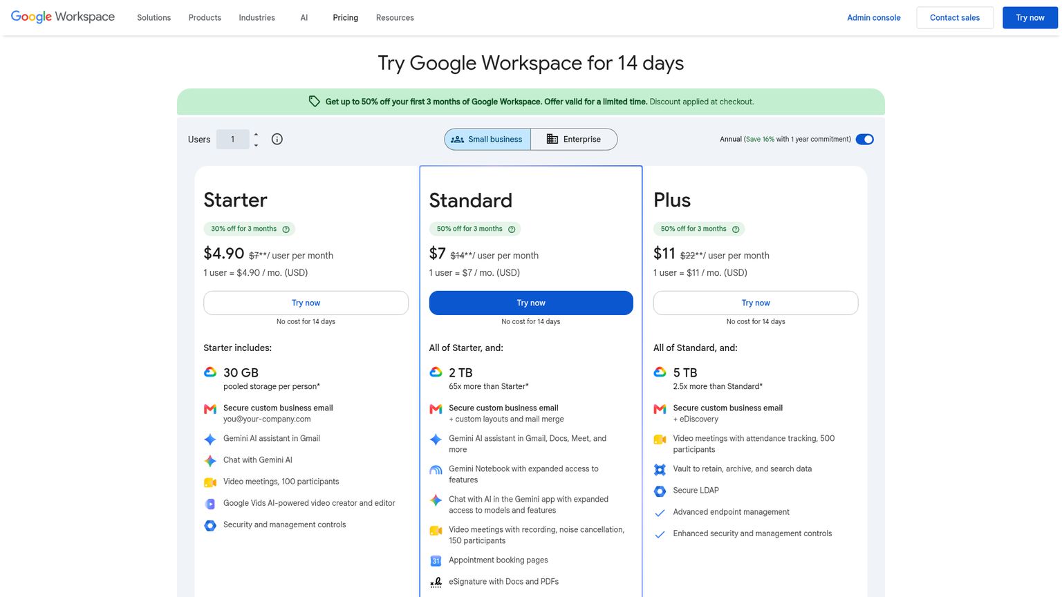1062x597 pixels.
Task: Select the Enterprise segment
Action: click(x=574, y=139)
